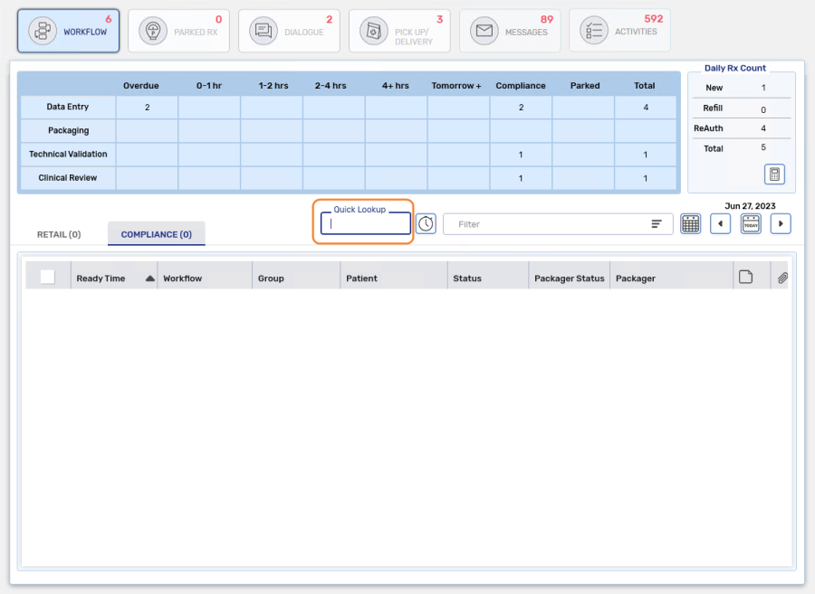Go to next day arrow
Viewport: 815px width, 594px height.
tap(781, 223)
